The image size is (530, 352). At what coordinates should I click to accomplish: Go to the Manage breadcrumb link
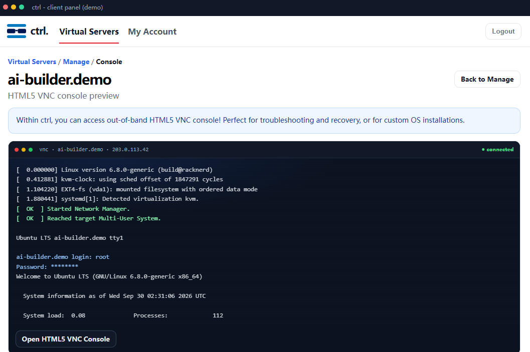click(76, 62)
